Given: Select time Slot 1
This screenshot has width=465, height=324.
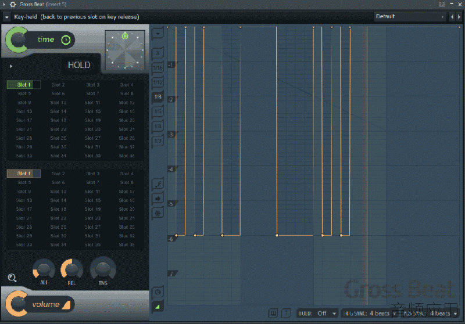Looking at the screenshot, I should (x=24, y=85).
